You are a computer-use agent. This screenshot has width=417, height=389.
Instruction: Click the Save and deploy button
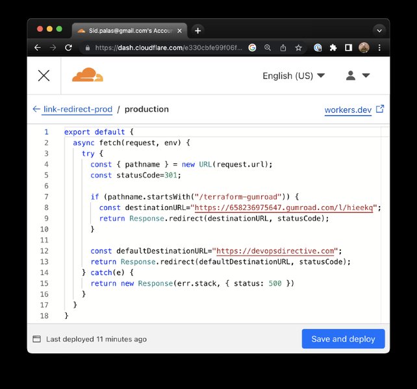coord(343,339)
